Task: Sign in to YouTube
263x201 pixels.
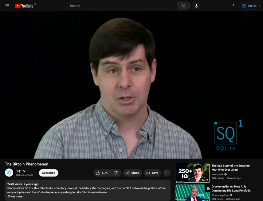Action: [249, 6]
